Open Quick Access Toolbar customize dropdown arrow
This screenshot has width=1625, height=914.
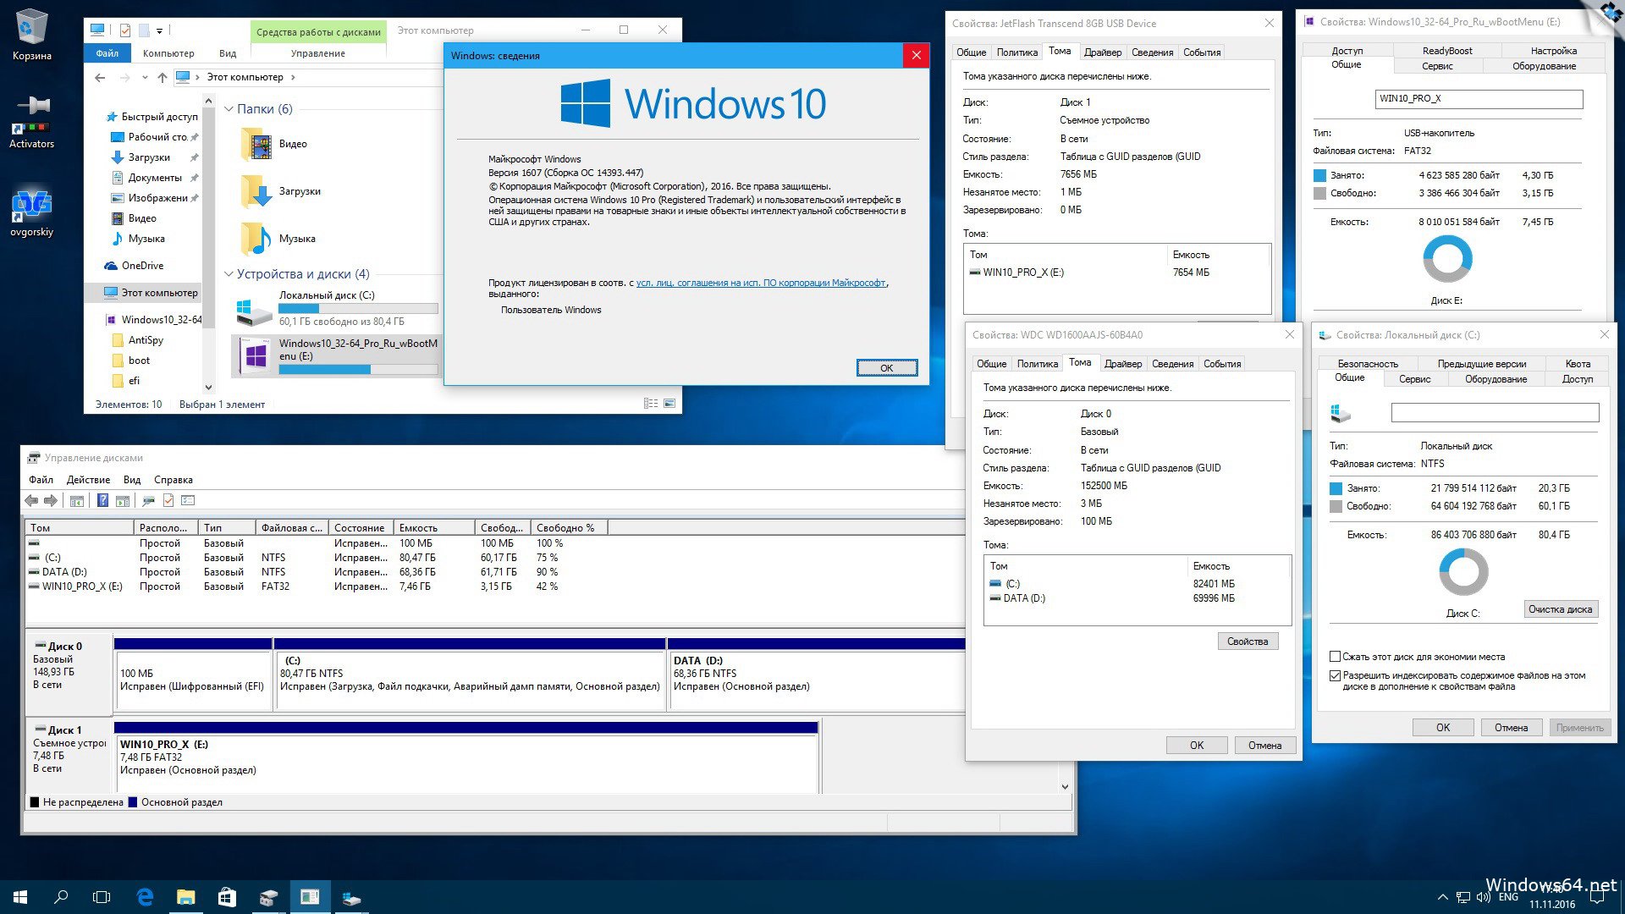click(159, 31)
